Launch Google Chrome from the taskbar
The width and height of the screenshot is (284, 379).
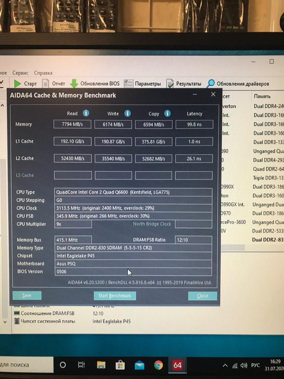pyautogui.click(x=158, y=365)
